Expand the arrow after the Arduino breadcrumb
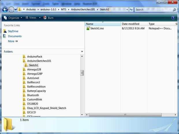Viewport: 179px width, 134px height. click(38, 10)
